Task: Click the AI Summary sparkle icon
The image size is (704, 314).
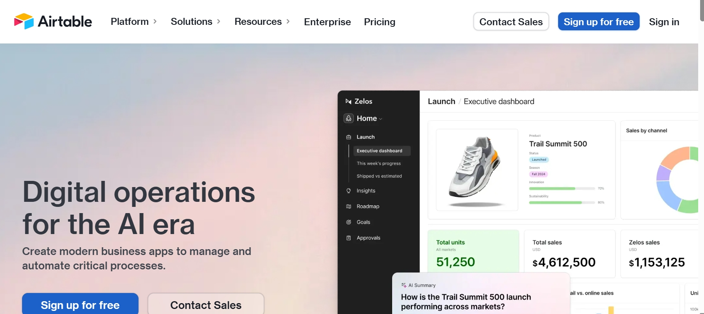Action: (x=404, y=285)
